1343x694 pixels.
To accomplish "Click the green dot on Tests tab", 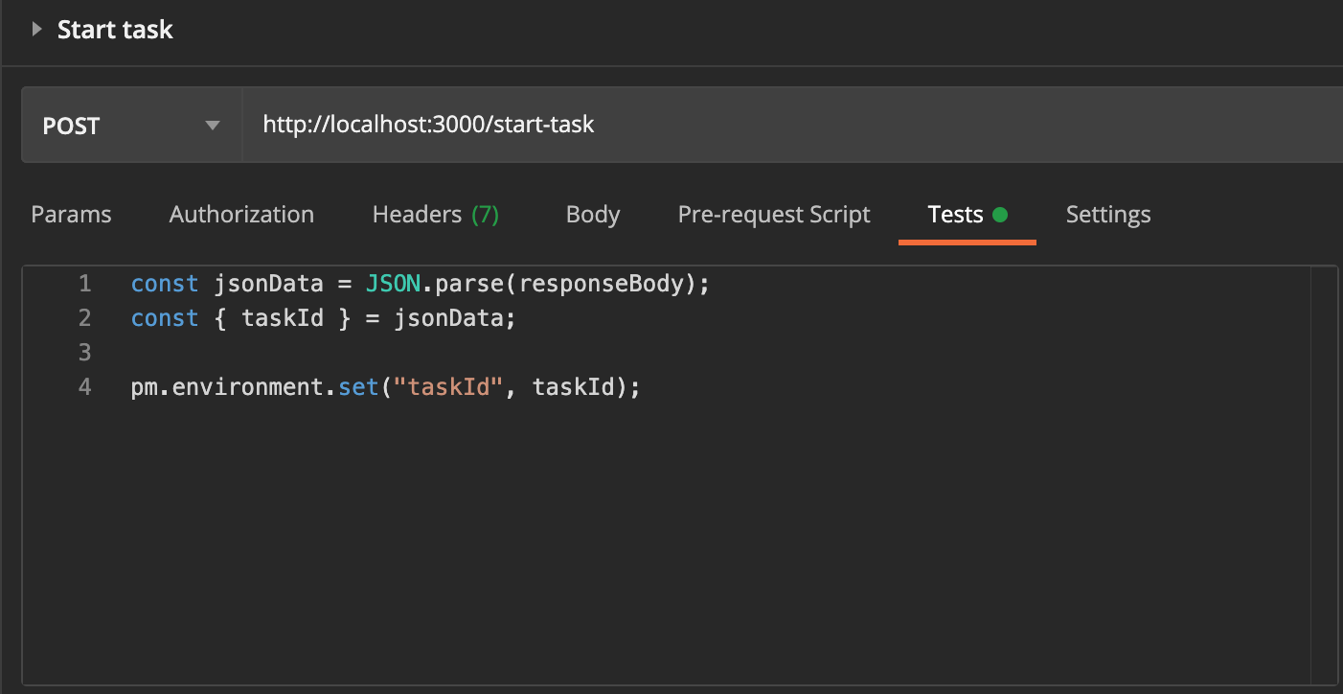I will (1002, 214).
